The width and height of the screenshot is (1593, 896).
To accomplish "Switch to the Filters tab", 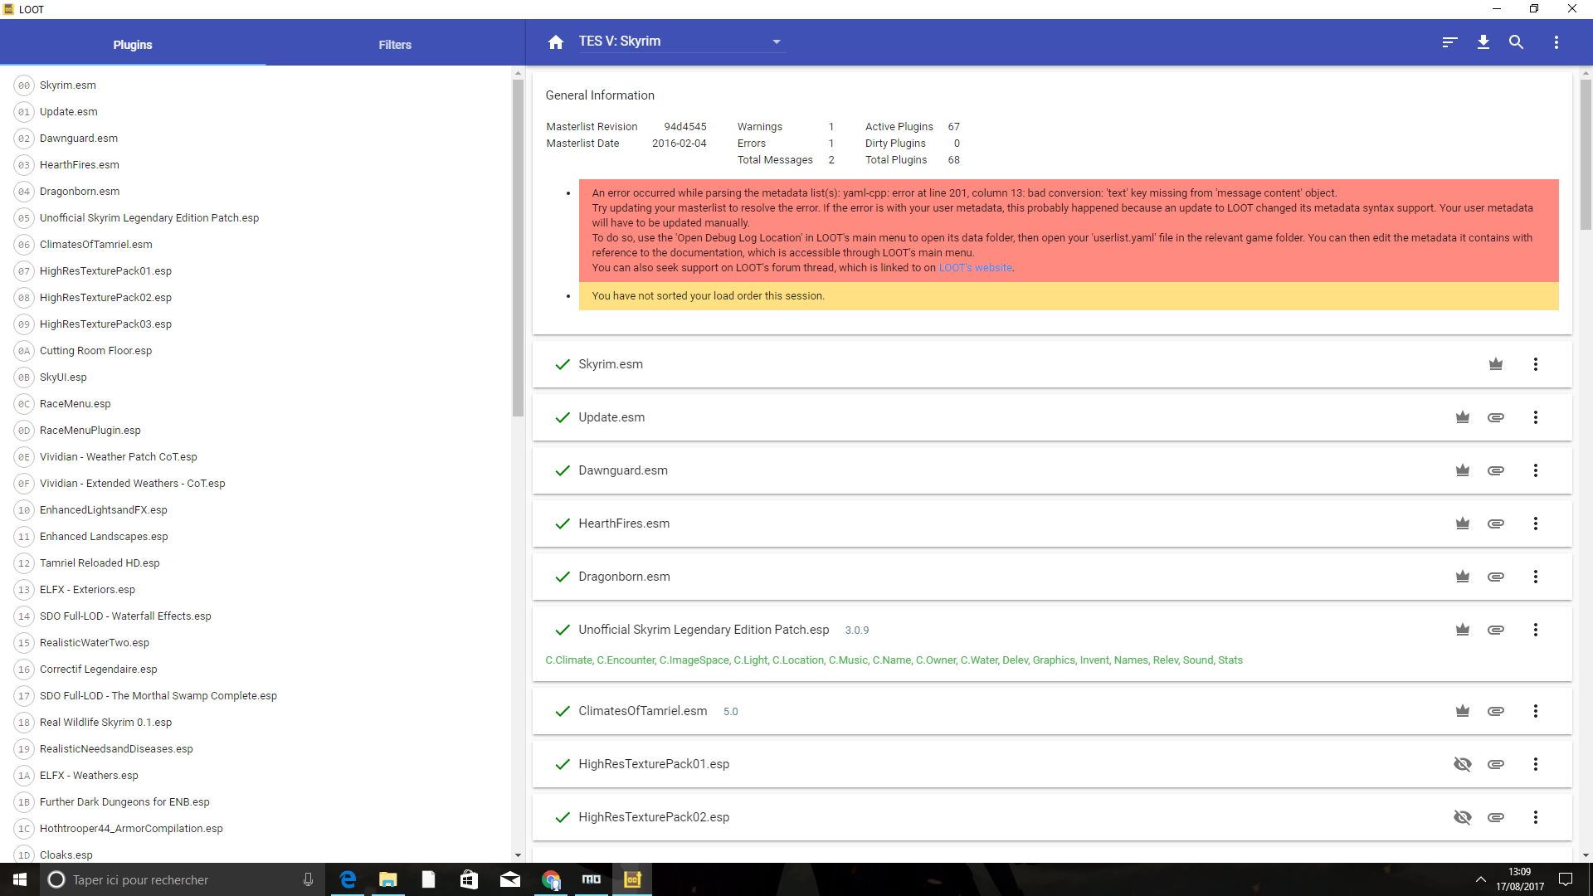I will (x=395, y=45).
